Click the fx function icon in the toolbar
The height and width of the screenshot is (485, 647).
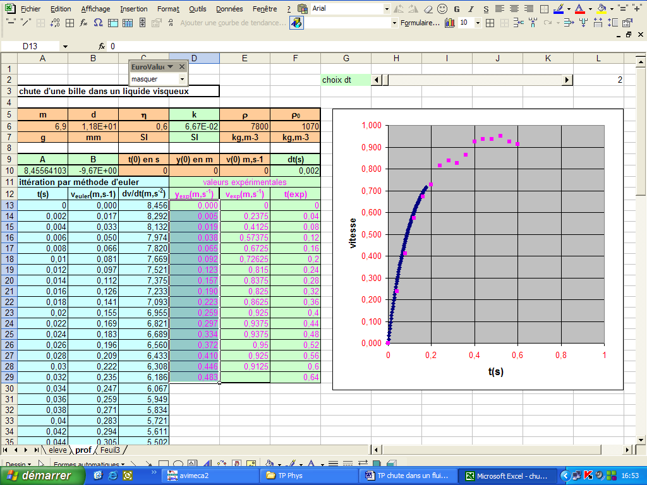click(83, 23)
